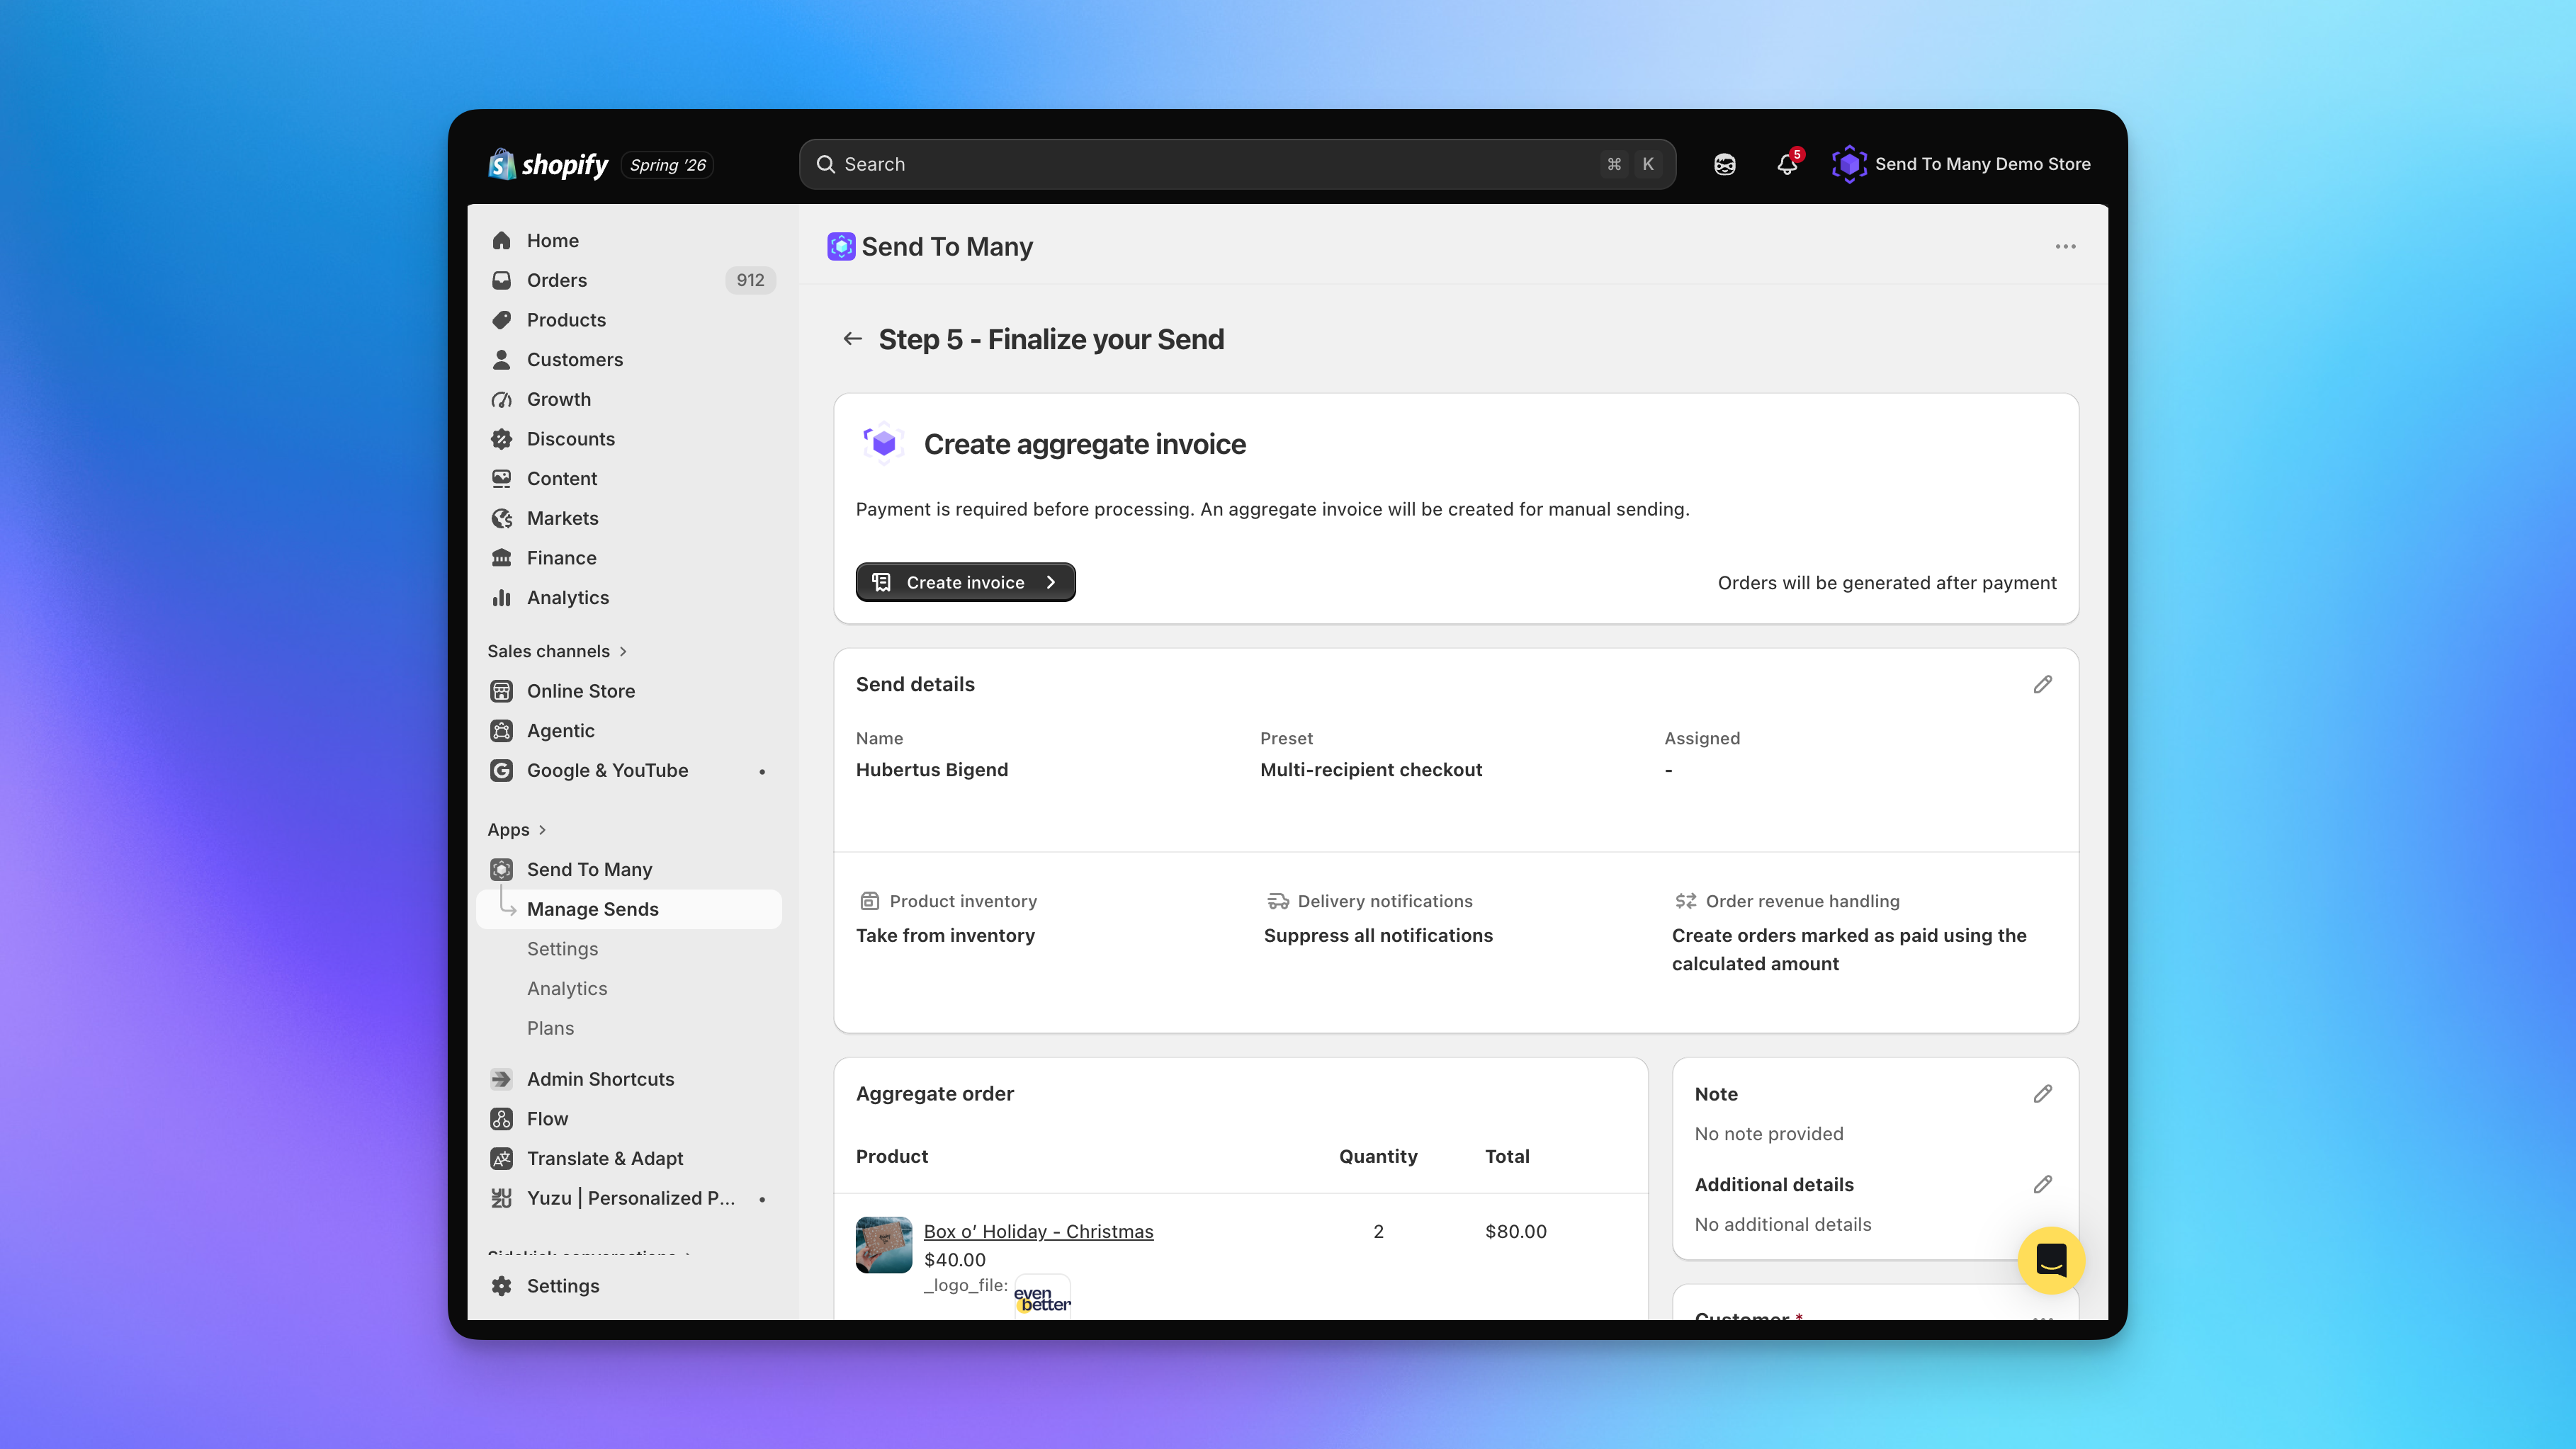Click the even better logo file thumbnail

coord(1042,1297)
